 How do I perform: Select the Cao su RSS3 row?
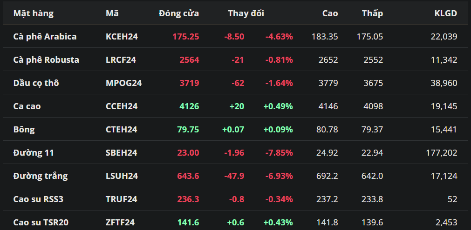[x=38, y=199]
